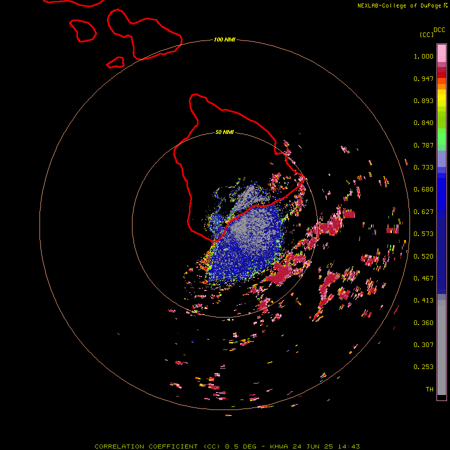Click the Correlation Coefficient title caption at bottom

(x=227, y=446)
